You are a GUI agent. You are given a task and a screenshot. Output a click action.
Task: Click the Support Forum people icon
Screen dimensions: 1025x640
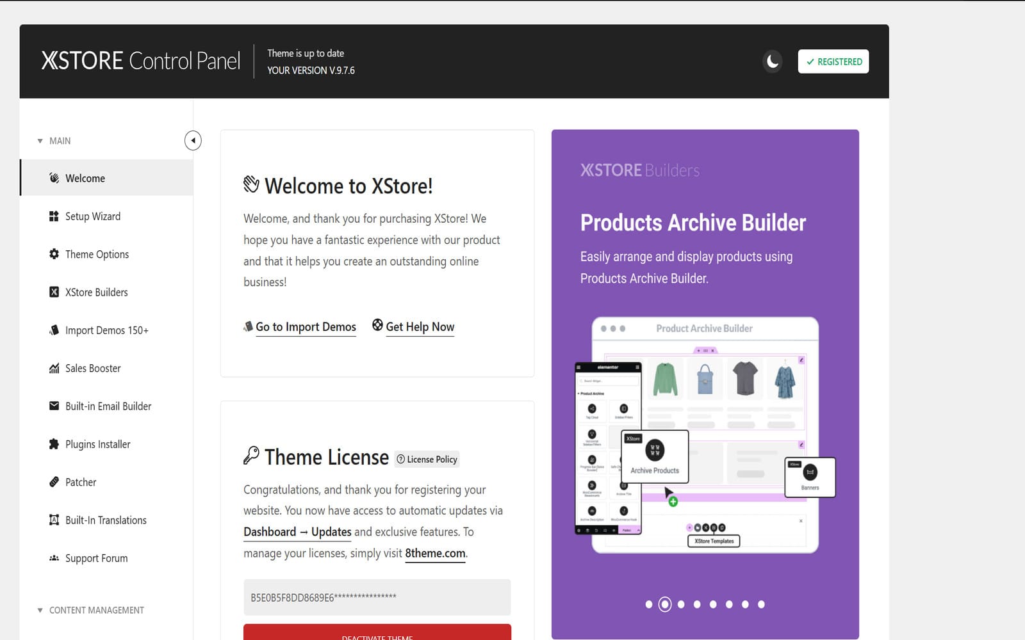click(54, 558)
